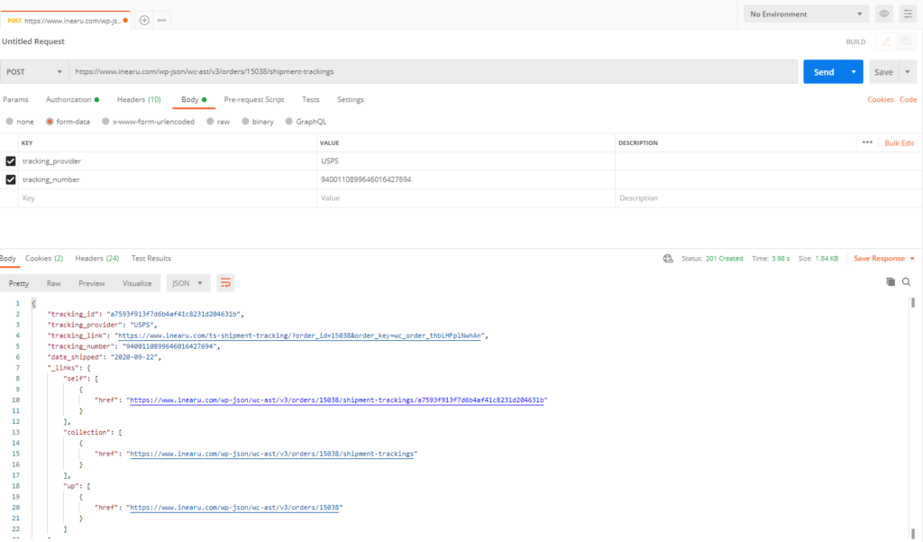
Task: Open the POST method dropdown
Action: 34,70
